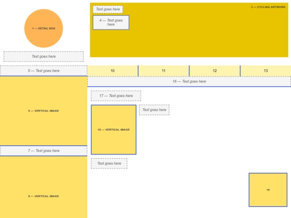Click the '4 — Text goes here' box

click(111, 23)
